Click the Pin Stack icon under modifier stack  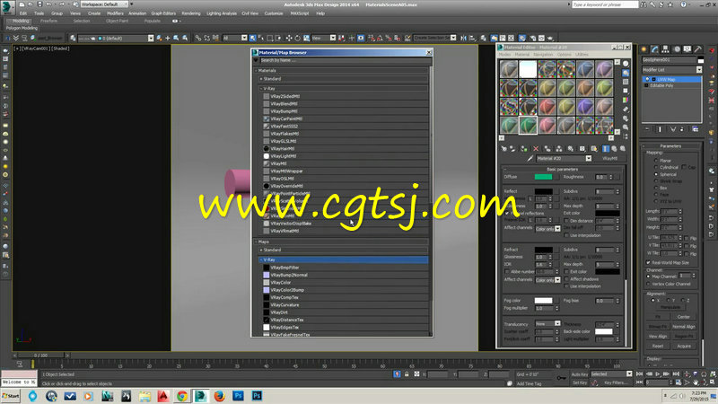click(x=647, y=129)
